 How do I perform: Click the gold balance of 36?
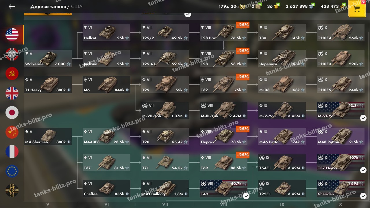coord(273,6)
